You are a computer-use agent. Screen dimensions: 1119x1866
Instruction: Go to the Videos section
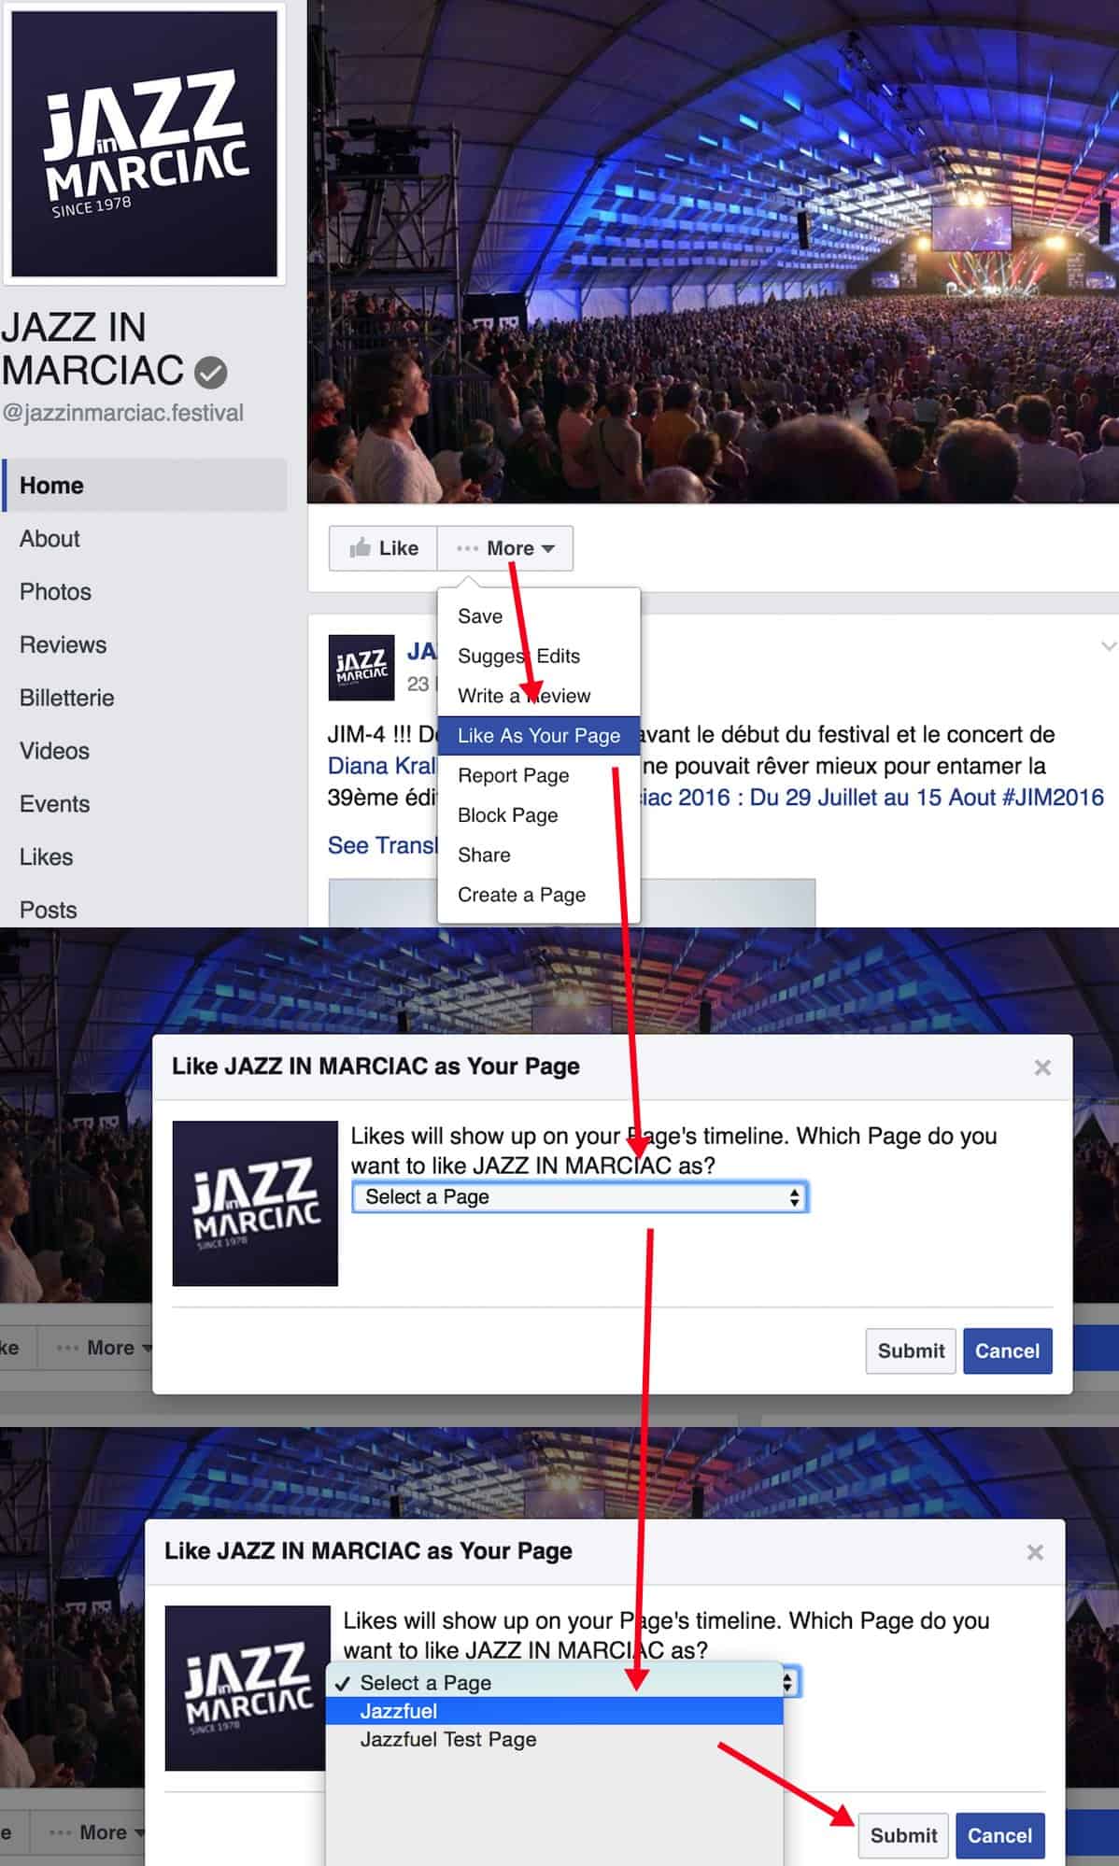[54, 752]
